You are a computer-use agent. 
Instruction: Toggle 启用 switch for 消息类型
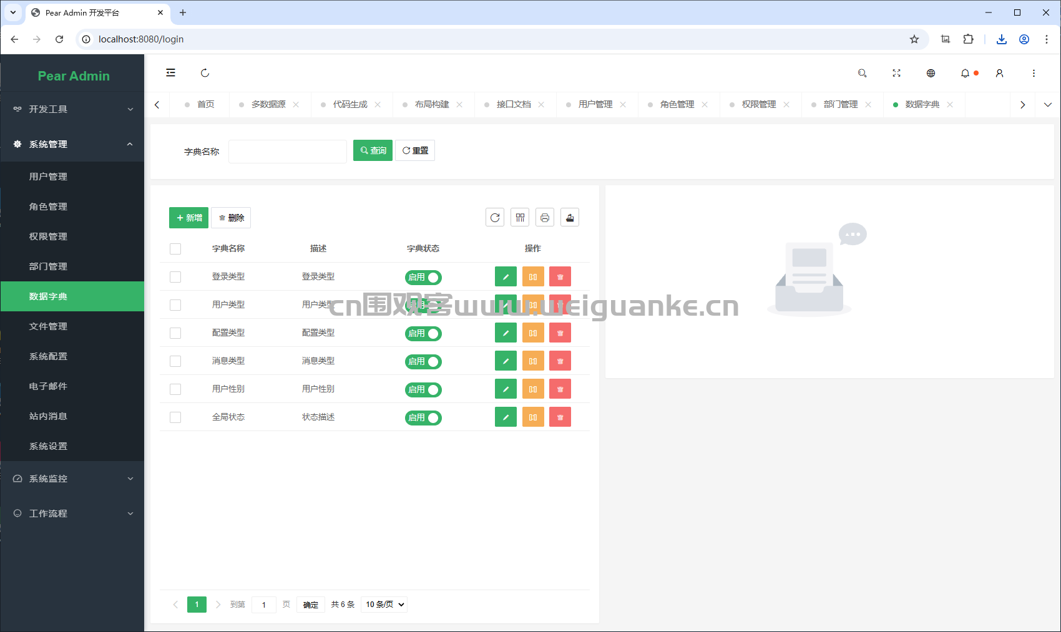[x=423, y=361]
